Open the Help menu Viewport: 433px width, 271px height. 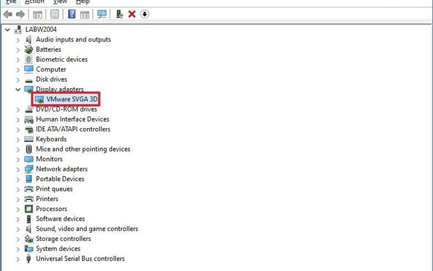tap(83, 2)
